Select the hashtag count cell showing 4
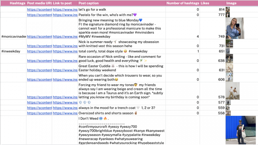 pyautogui.click(x=182, y=36)
